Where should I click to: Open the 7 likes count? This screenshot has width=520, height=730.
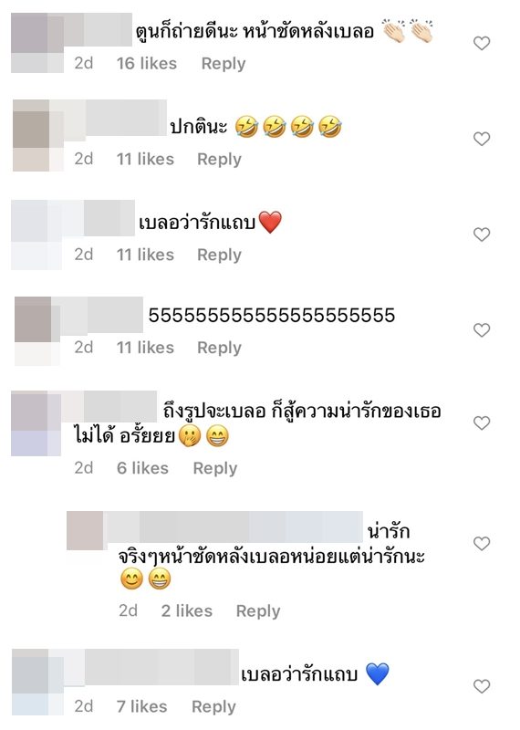tap(141, 706)
